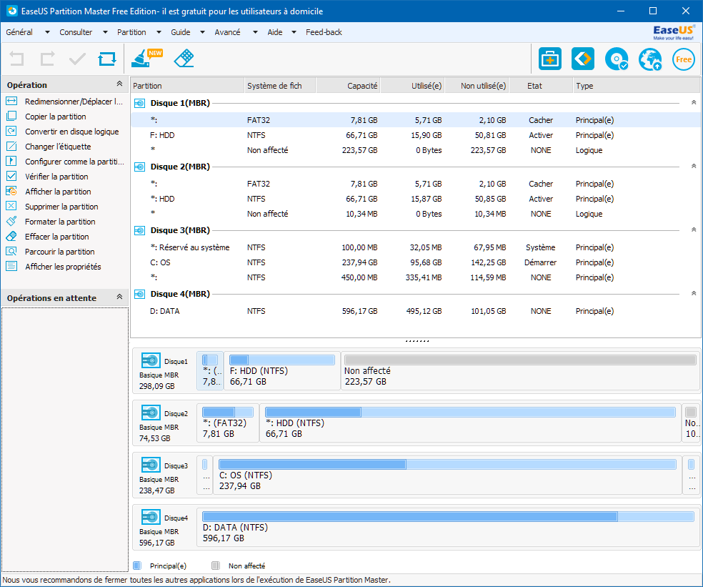703x587 pixels.
Task: Click the EaseUS logo in menu bar
Action: coord(674,32)
